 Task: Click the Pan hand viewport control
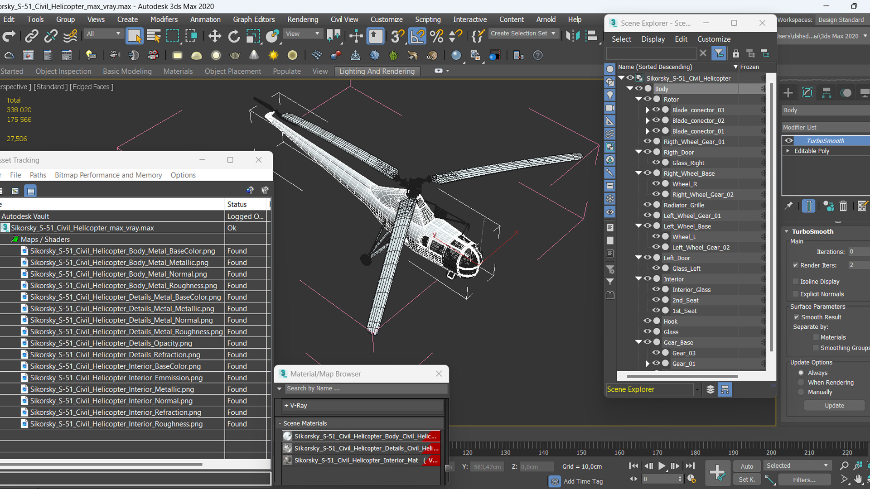point(858,479)
